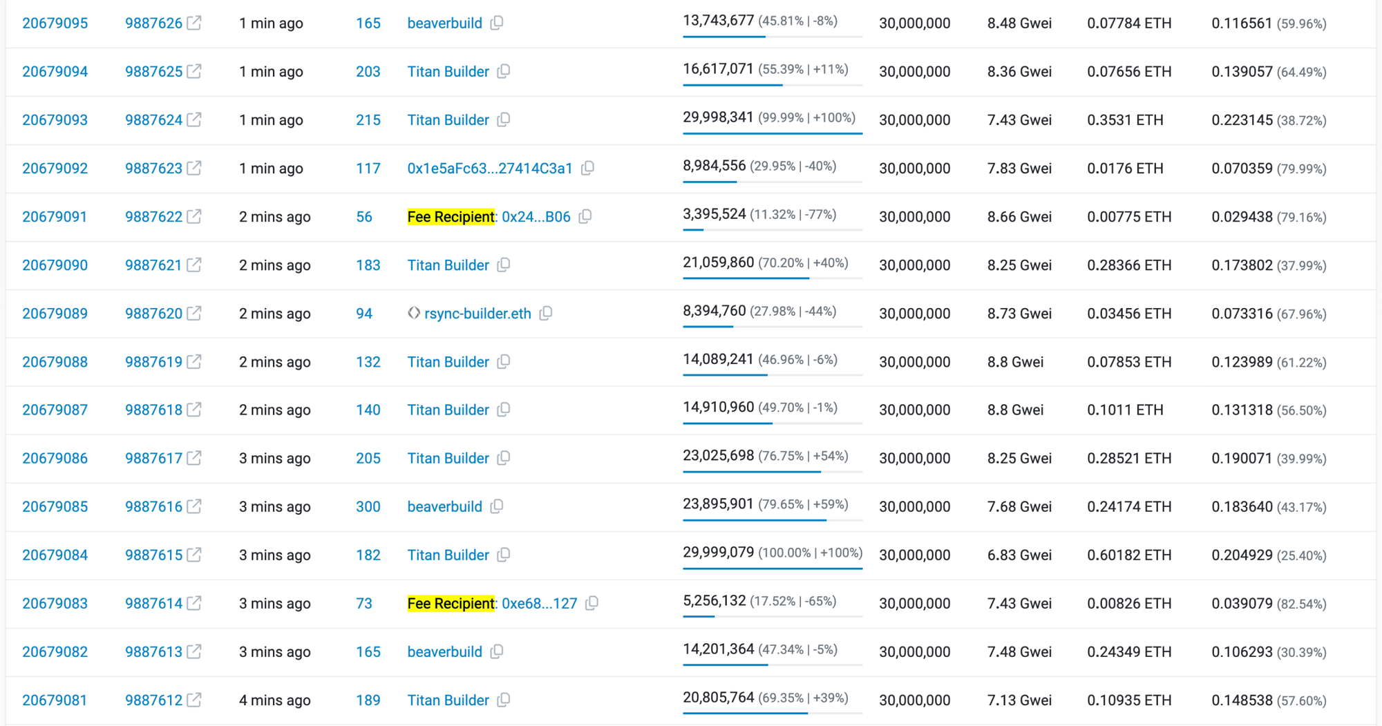This screenshot has height=726, width=1382.
Task: Open block 20679081 details
Action: click(x=55, y=700)
